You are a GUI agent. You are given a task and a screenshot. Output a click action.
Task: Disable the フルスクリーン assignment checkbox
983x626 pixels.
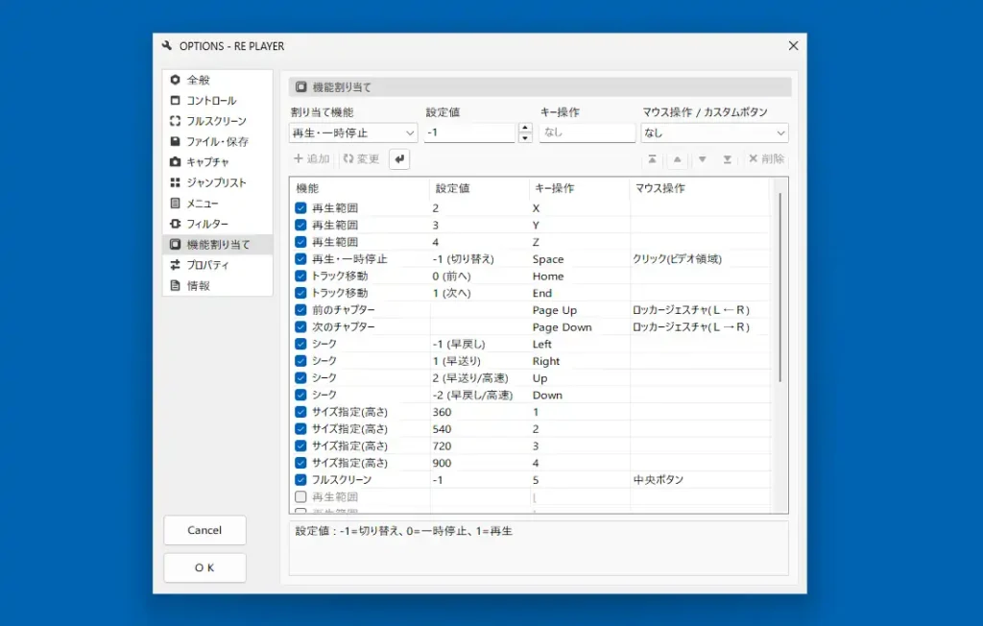[x=300, y=479]
